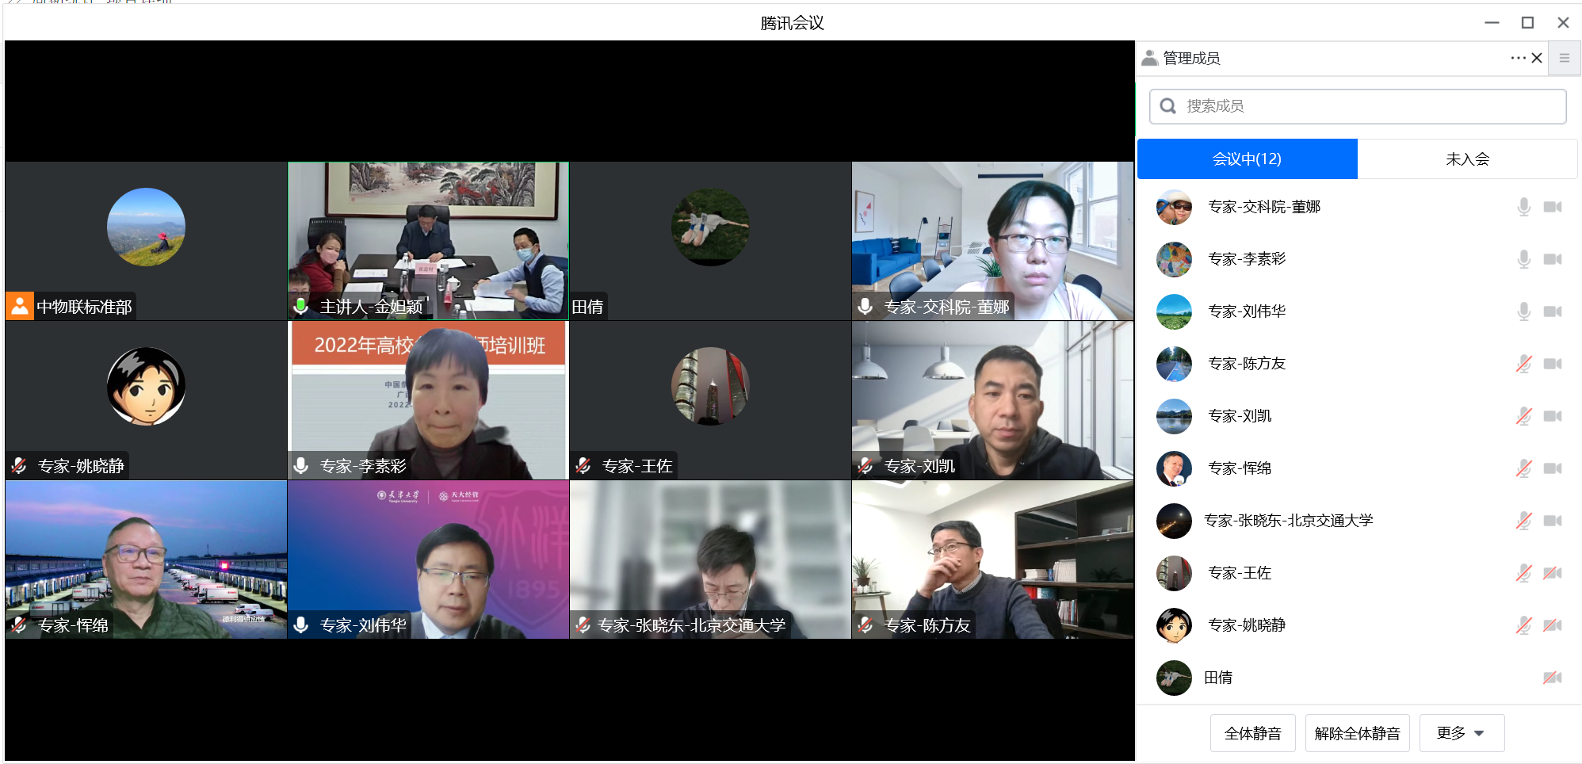Toggle microphone for 专家-交科院-董娜 in list
Screen dimensions: 1582x764
click(x=1523, y=207)
